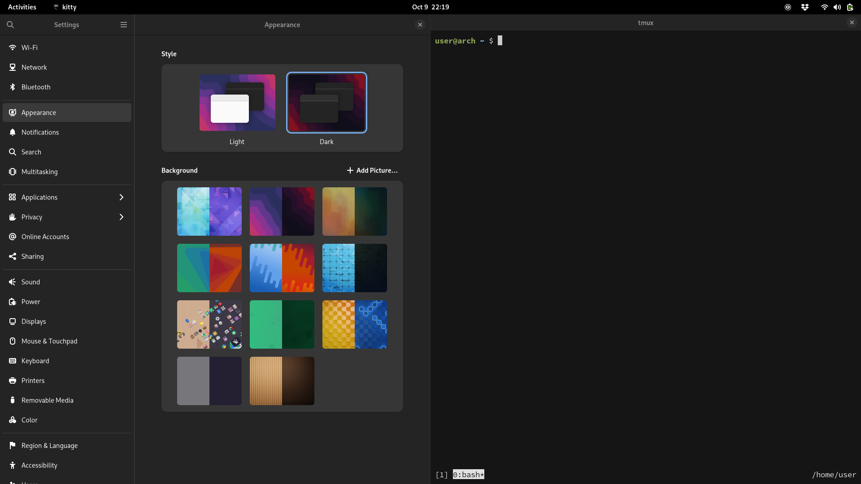Open the Removable Media panel
Screen dimensions: 861x484
coord(67,400)
